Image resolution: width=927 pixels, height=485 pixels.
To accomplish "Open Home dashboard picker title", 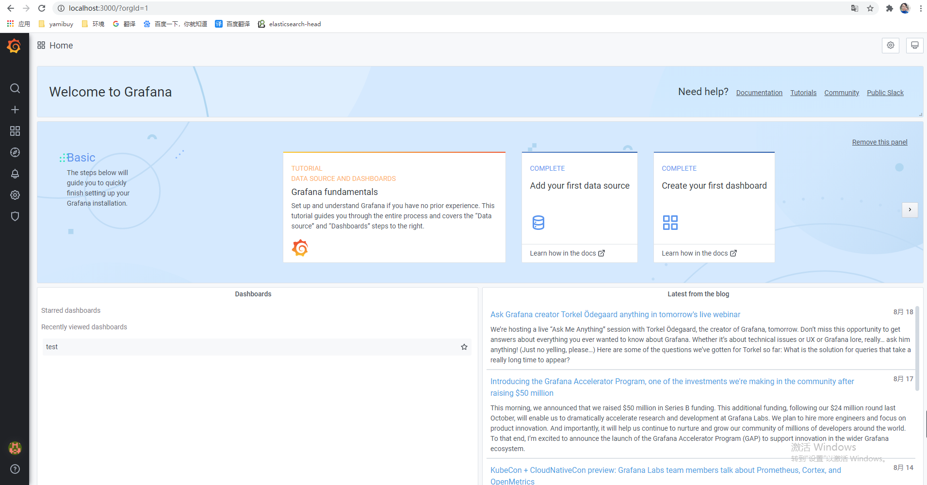I will pyautogui.click(x=61, y=45).
